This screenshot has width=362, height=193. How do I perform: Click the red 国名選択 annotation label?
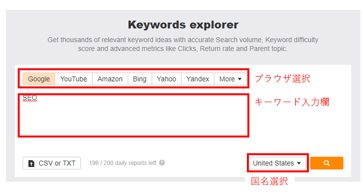tap(270, 181)
